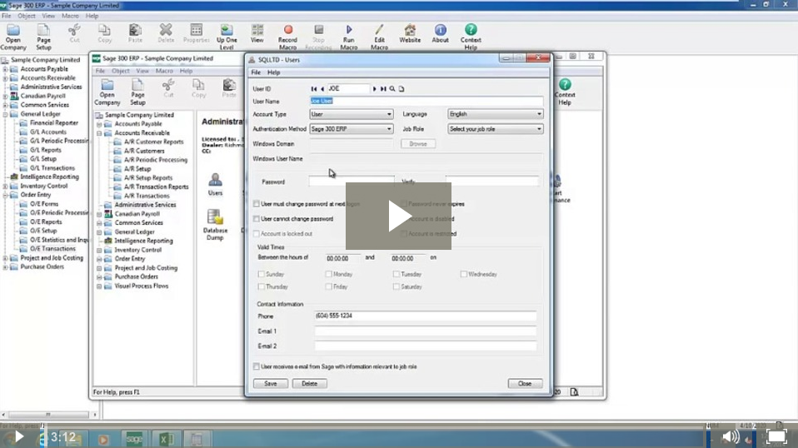Open Page Setup in main toolbar
Image resolution: width=798 pixels, height=448 pixels.
[44, 37]
